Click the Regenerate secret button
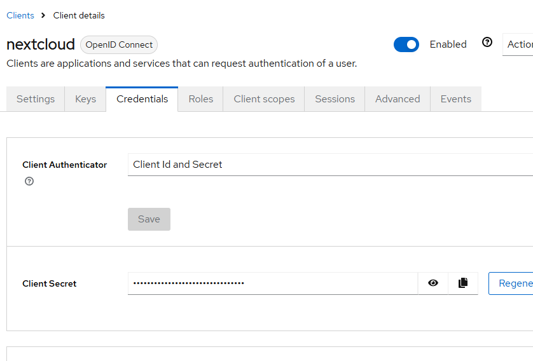Viewport: 533px width, 361px height. 511,283
